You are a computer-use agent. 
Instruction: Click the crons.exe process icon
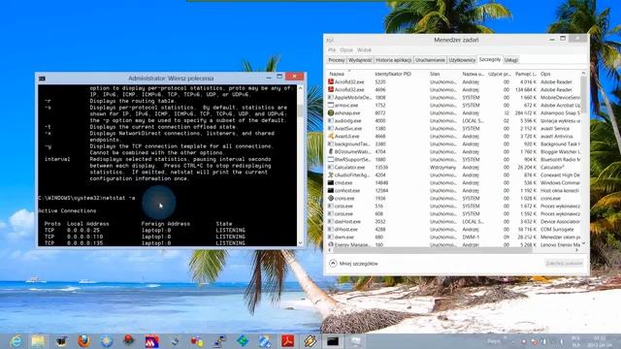[331, 198]
